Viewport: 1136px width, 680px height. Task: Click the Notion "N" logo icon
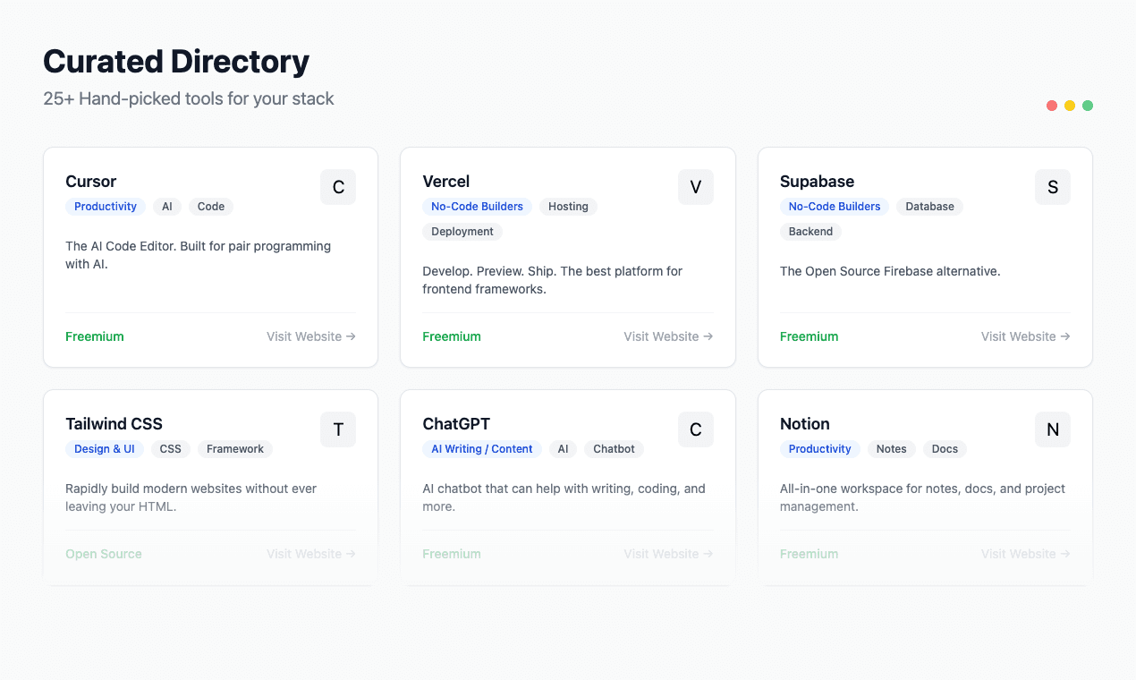tap(1053, 429)
